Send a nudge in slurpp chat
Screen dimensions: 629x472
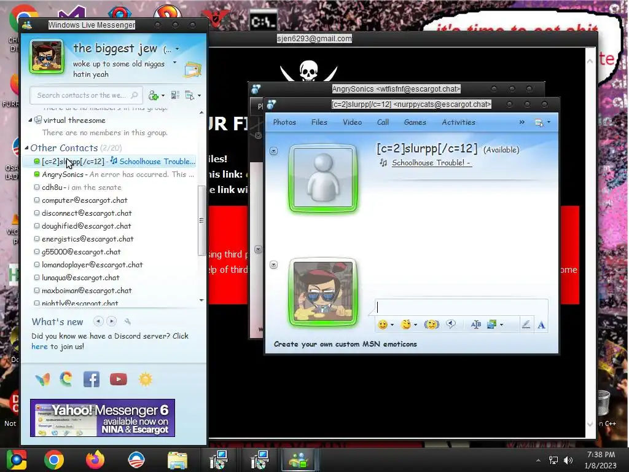[x=432, y=324]
